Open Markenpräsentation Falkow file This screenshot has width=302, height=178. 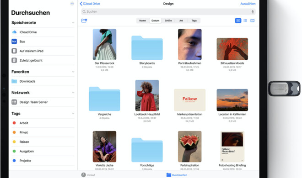[x=190, y=100]
